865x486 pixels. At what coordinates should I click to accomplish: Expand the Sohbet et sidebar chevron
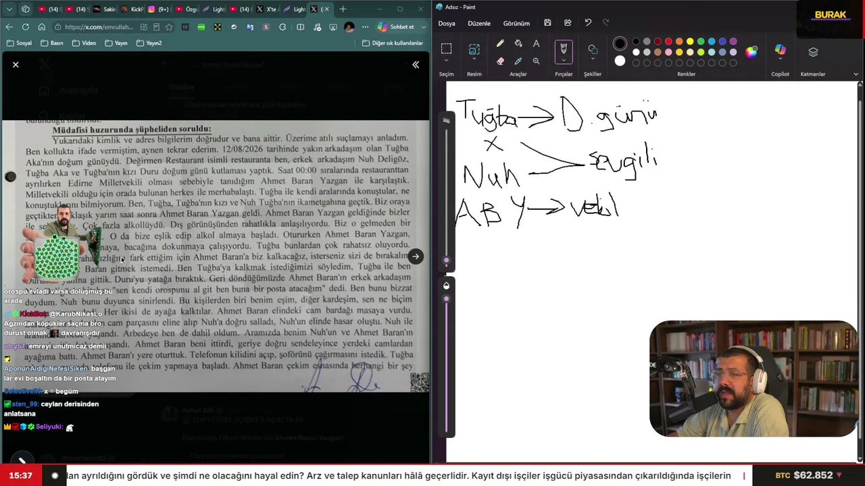424,27
